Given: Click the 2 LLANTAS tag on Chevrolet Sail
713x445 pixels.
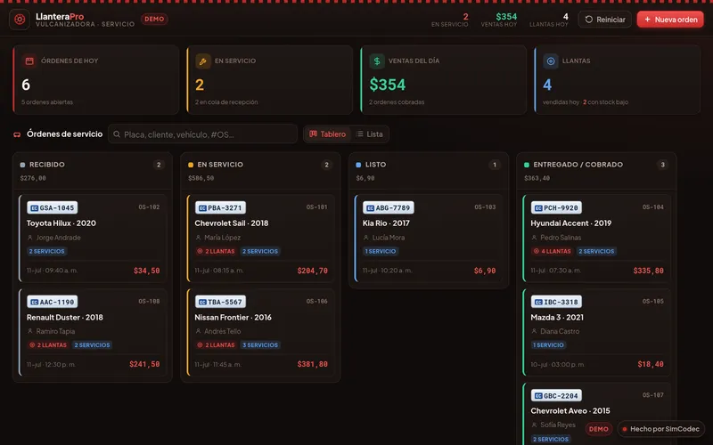Looking at the screenshot, I should click(x=216, y=251).
